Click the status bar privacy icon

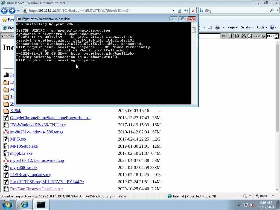(x=245, y=196)
